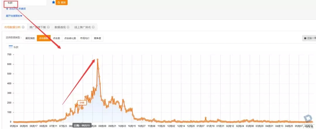Click help icon next to 线上推广排名 tab
Screen dimensions: 316x129
coord(93,27)
